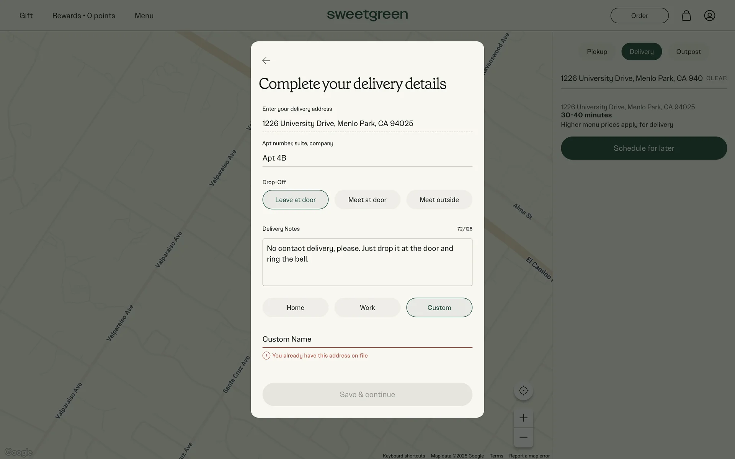The height and width of the screenshot is (459, 735).
Task: Select Meet outside drop-off option
Action: tap(439, 200)
